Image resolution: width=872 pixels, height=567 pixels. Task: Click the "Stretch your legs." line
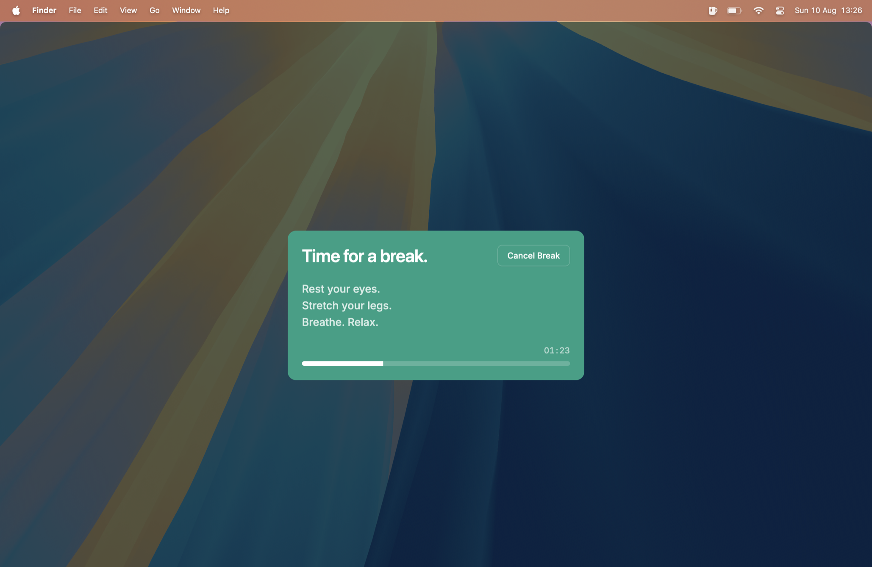[347, 306]
